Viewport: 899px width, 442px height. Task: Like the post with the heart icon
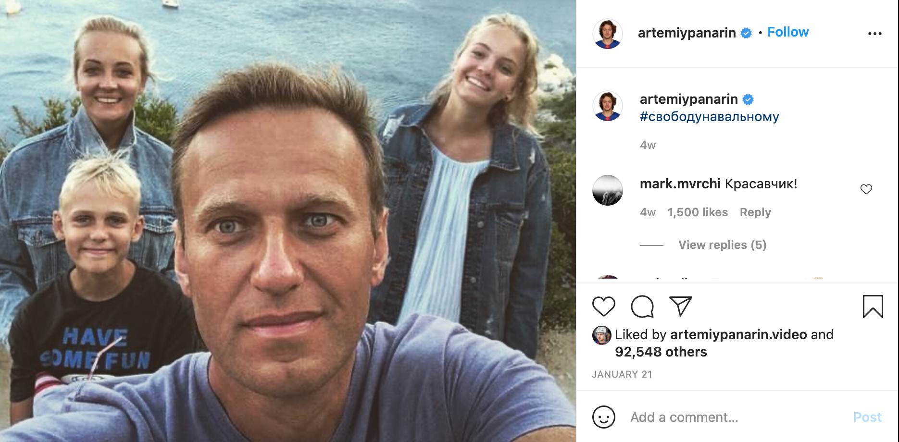604,307
